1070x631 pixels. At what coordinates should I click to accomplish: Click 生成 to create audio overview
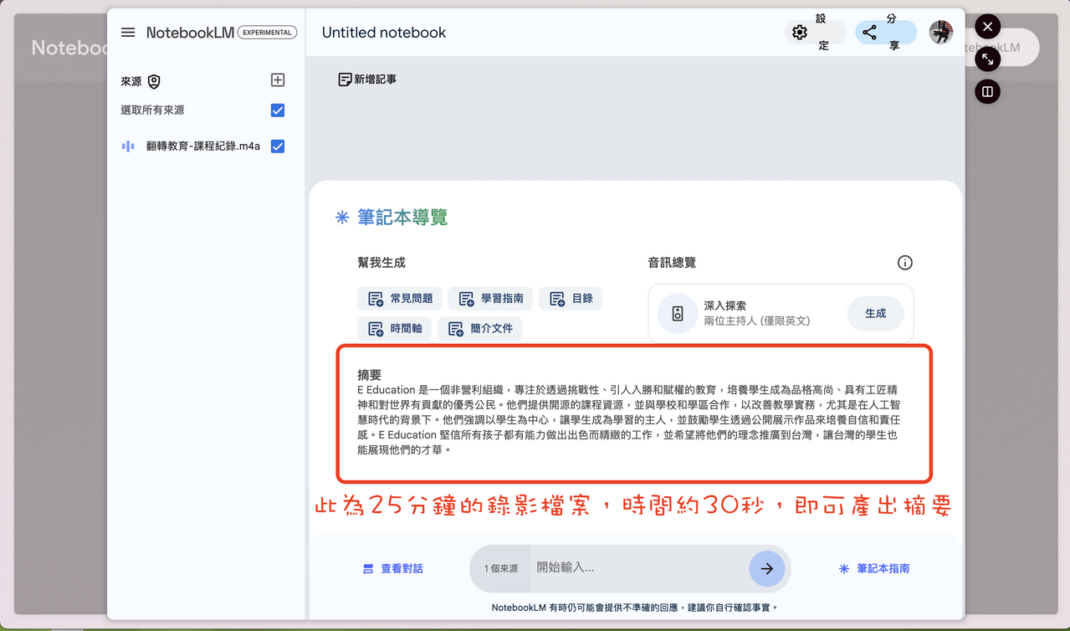(875, 314)
